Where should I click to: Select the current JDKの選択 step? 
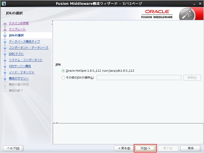tap(16, 35)
